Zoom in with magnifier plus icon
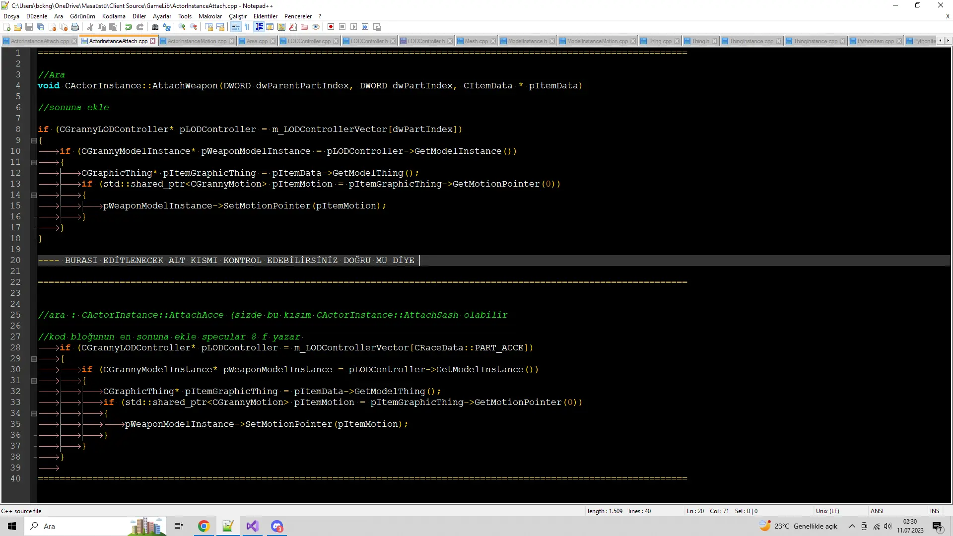This screenshot has width=953, height=536. [182, 27]
